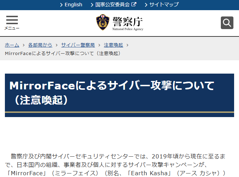Viewport: 239px width, 177px height.
Task: Click the MirrorFace page heading banner
Action: (x=119, y=93)
